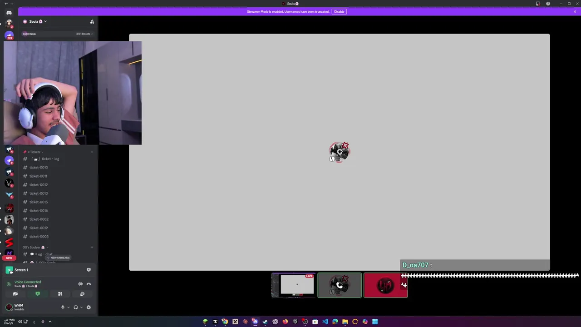Deafen audio with the headphones icon
The image size is (581, 327).
click(x=76, y=307)
